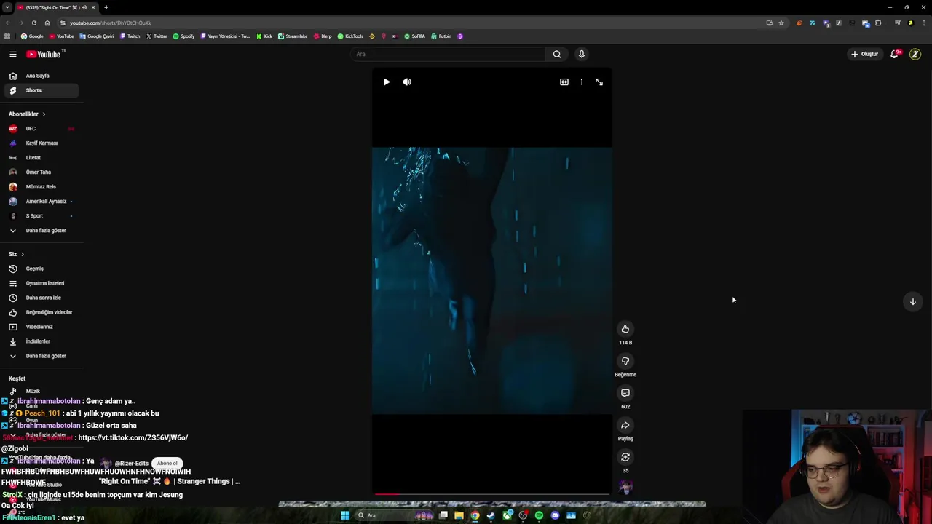932x524 pixels.
Task: Like the Shorts video with 114 B likes
Action: coord(625,329)
